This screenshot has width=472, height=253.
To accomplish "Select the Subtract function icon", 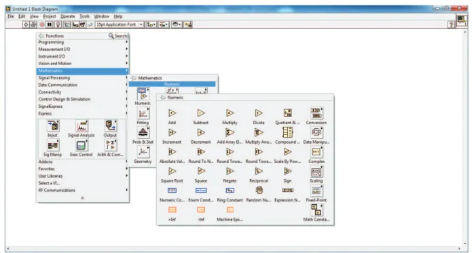I will pos(201,113).
